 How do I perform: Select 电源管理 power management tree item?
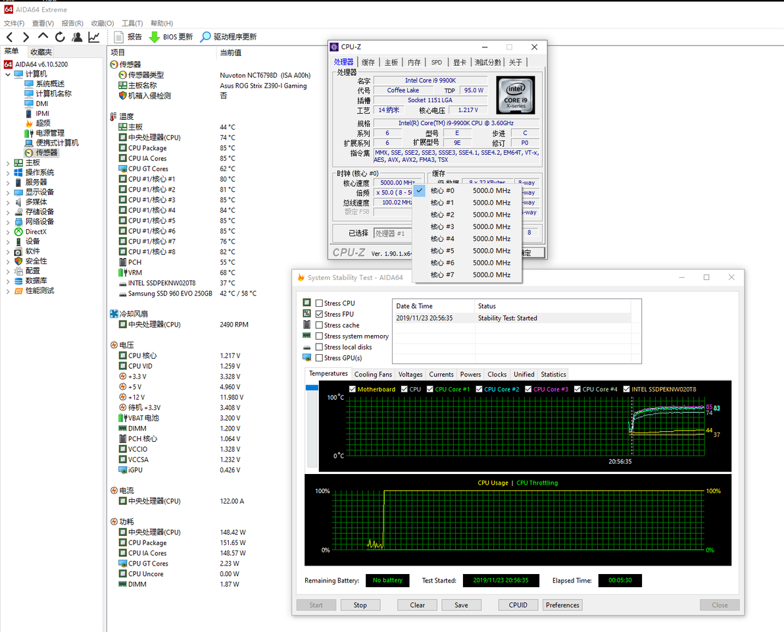coord(45,133)
